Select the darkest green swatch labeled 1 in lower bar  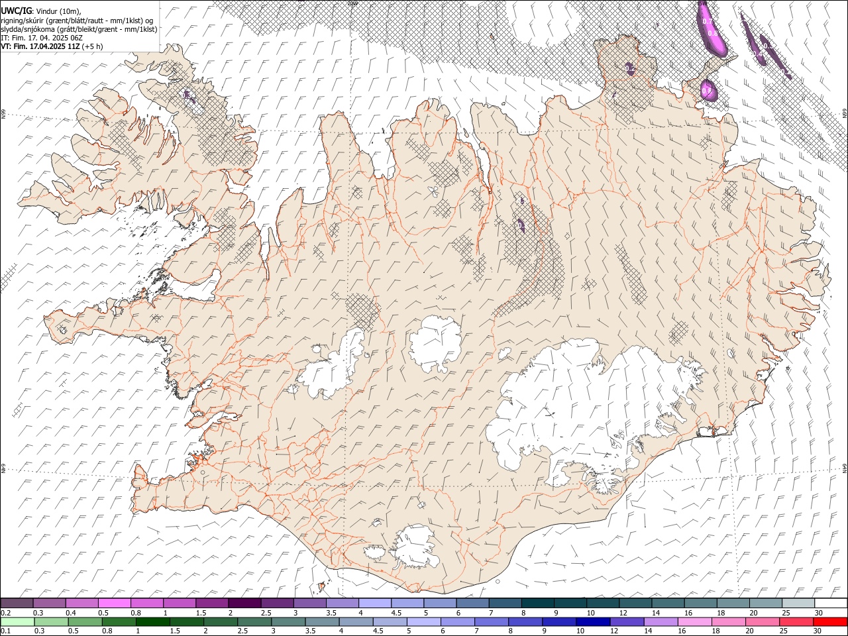pos(153,621)
